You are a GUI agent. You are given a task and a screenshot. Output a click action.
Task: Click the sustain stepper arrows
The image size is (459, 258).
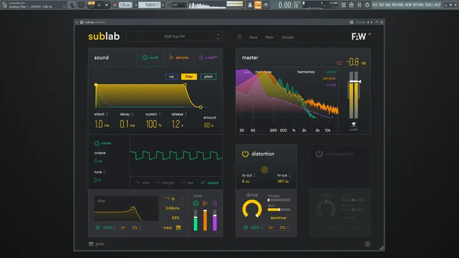click(x=160, y=114)
